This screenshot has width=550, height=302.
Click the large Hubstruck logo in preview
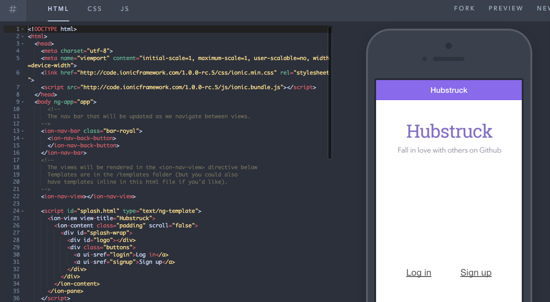point(449,131)
